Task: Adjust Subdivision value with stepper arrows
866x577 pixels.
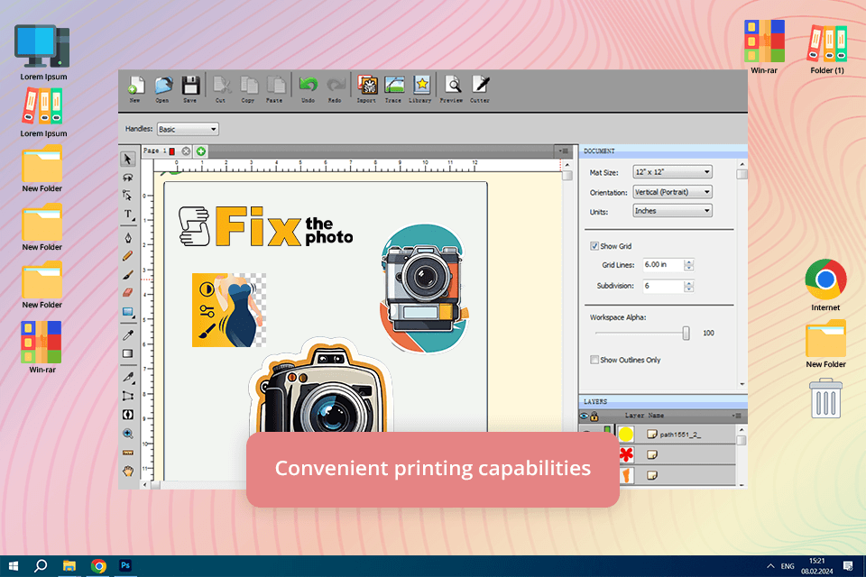Action: click(x=688, y=286)
